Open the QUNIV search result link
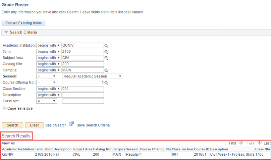 (x=8, y=155)
